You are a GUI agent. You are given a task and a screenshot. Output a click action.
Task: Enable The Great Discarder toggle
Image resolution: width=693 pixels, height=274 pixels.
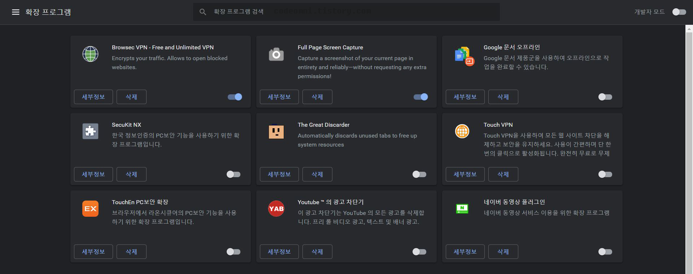pyautogui.click(x=419, y=174)
